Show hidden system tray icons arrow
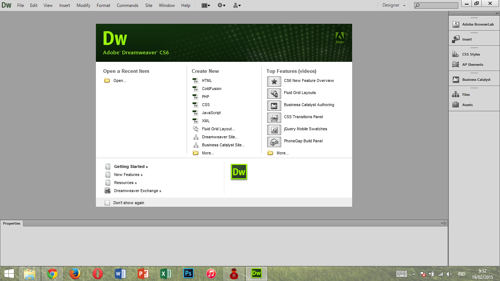Viewport: 500px width, 281px height. pyautogui.click(x=414, y=274)
